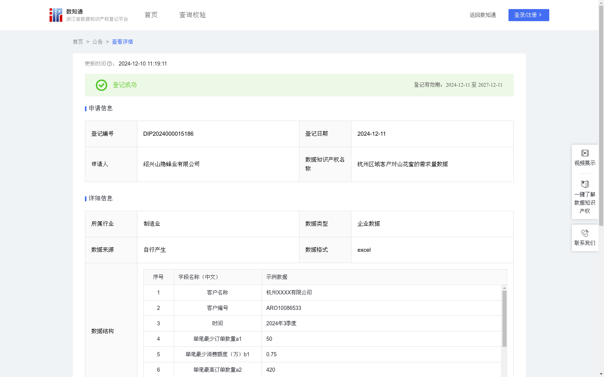Click sample value 420
Image resolution: width=604 pixels, height=377 pixels.
pyautogui.click(x=271, y=370)
